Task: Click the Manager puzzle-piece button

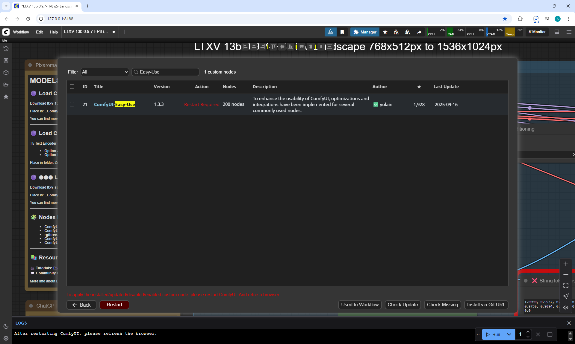Action: (364, 32)
